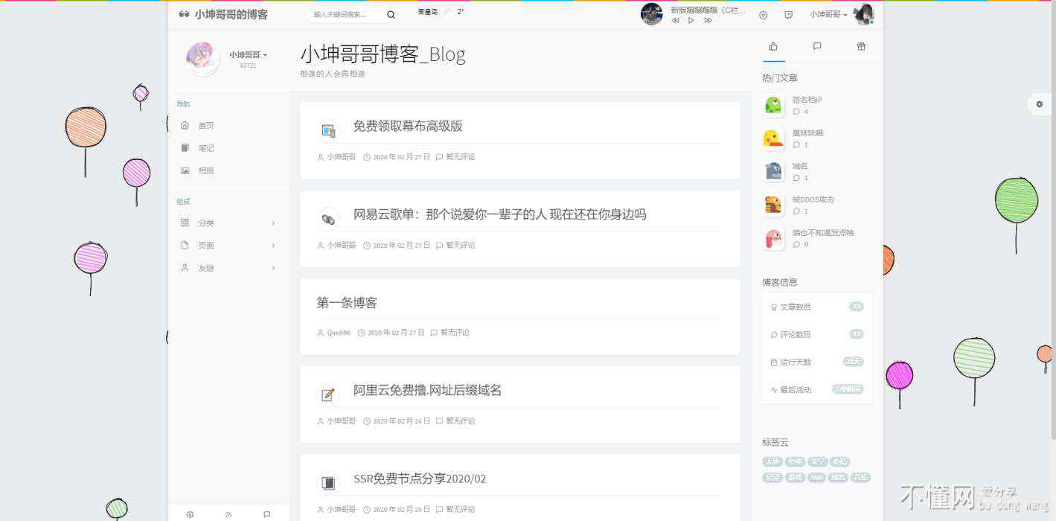Open post 网易云歌单 那个说爱你一辈子的人

499,215
